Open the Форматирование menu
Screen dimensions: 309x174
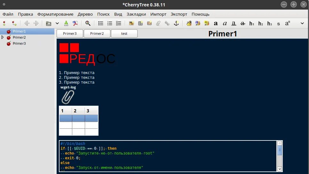pos(55,14)
